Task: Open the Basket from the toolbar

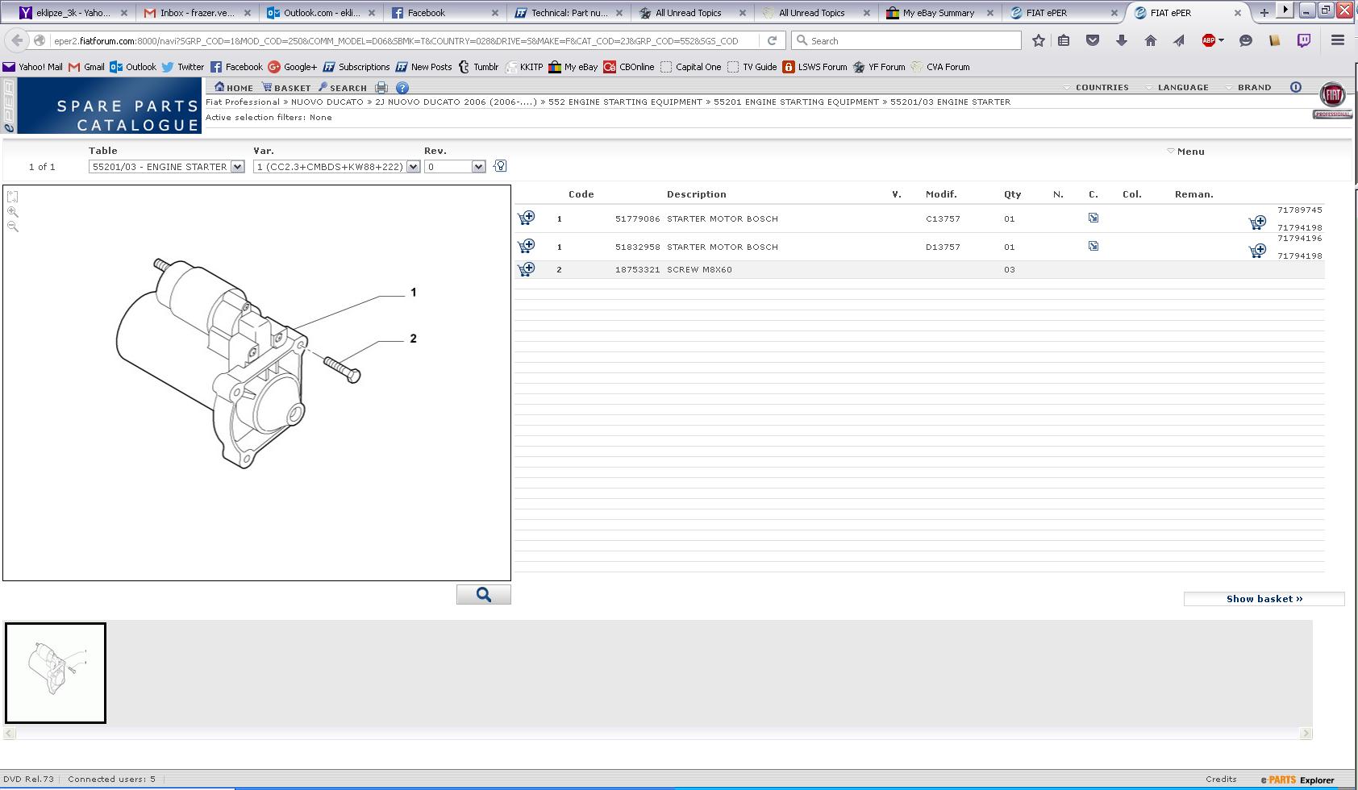Action: click(x=286, y=87)
